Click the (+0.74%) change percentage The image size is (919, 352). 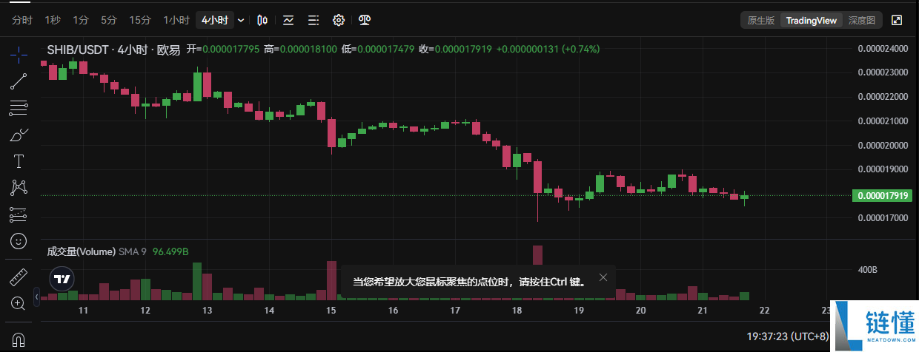point(581,50)
